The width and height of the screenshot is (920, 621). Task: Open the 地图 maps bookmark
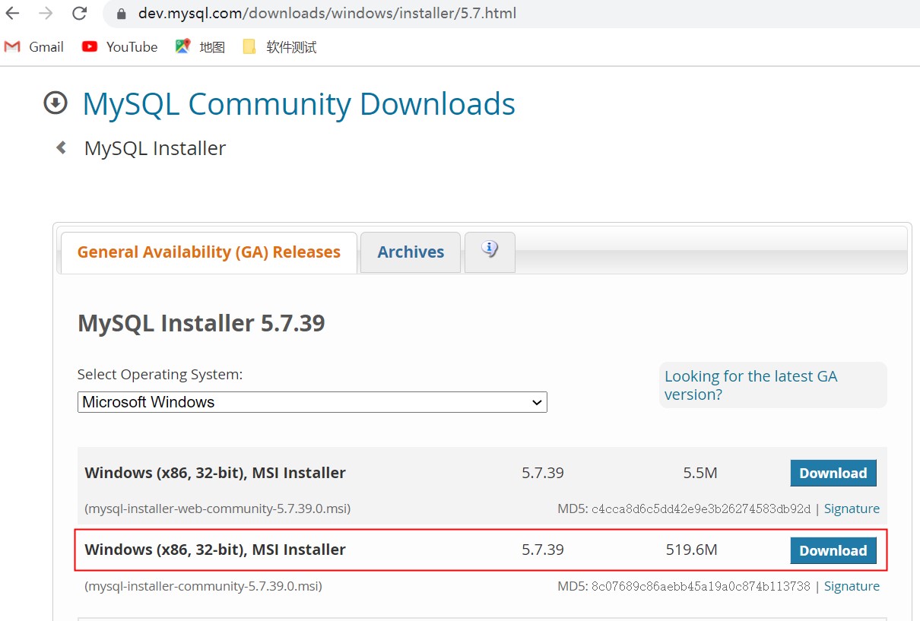200,47
